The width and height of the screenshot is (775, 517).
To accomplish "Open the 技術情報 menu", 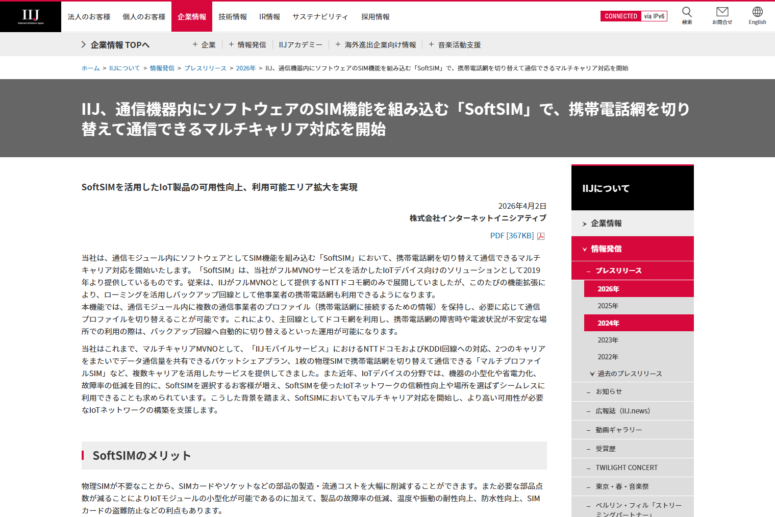I will (233, 17).
